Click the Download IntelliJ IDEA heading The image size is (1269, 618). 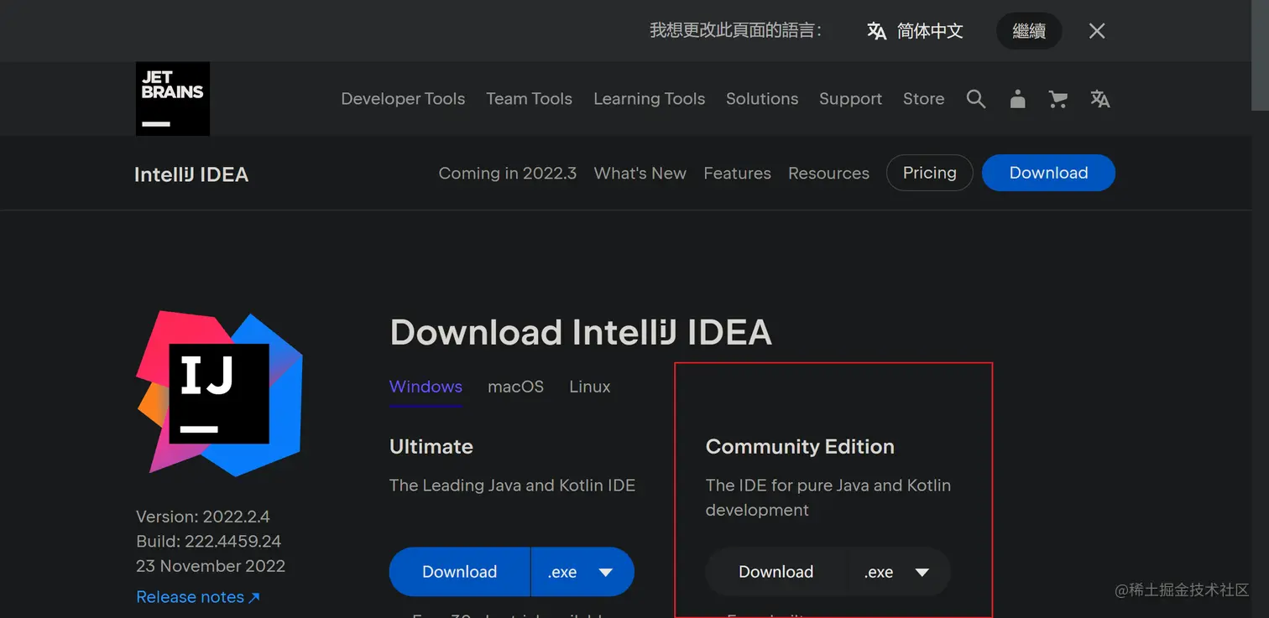(x=581, y=333)
